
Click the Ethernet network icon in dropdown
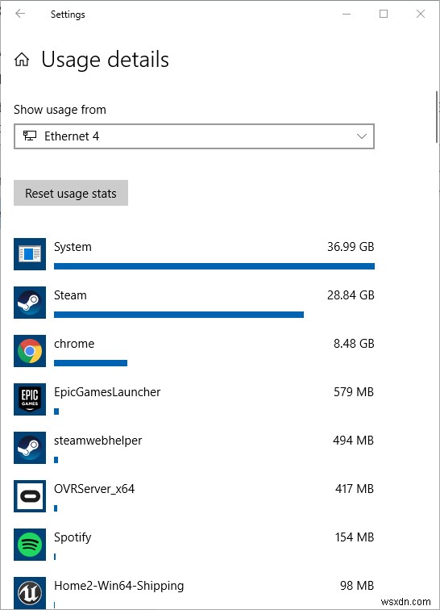click(x=30, y=136)
